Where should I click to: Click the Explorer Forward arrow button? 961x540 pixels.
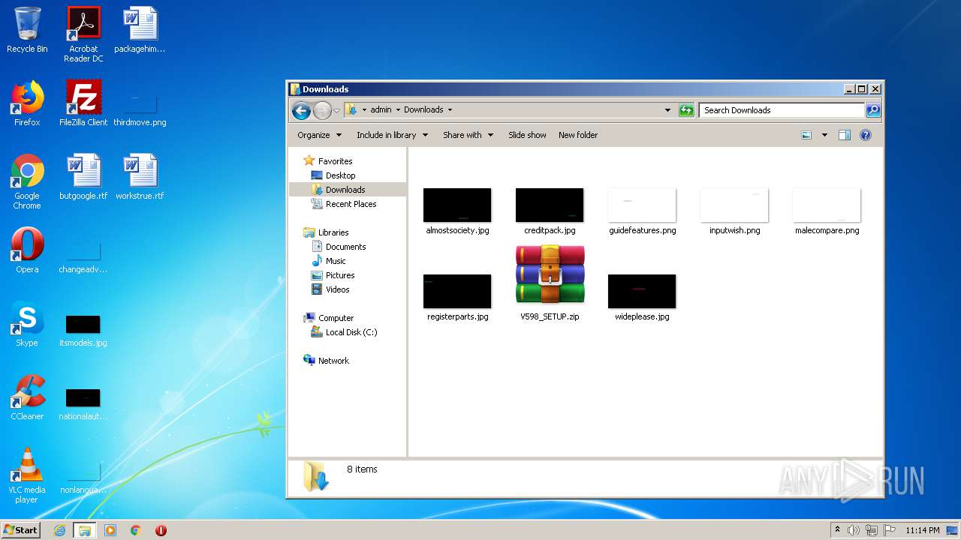click(322, 110)
